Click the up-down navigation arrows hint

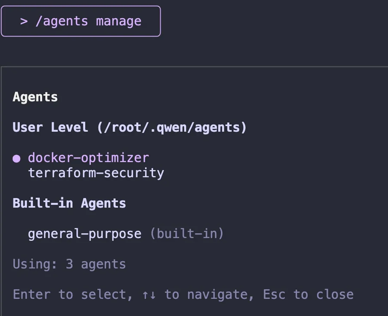pos(148,294)
